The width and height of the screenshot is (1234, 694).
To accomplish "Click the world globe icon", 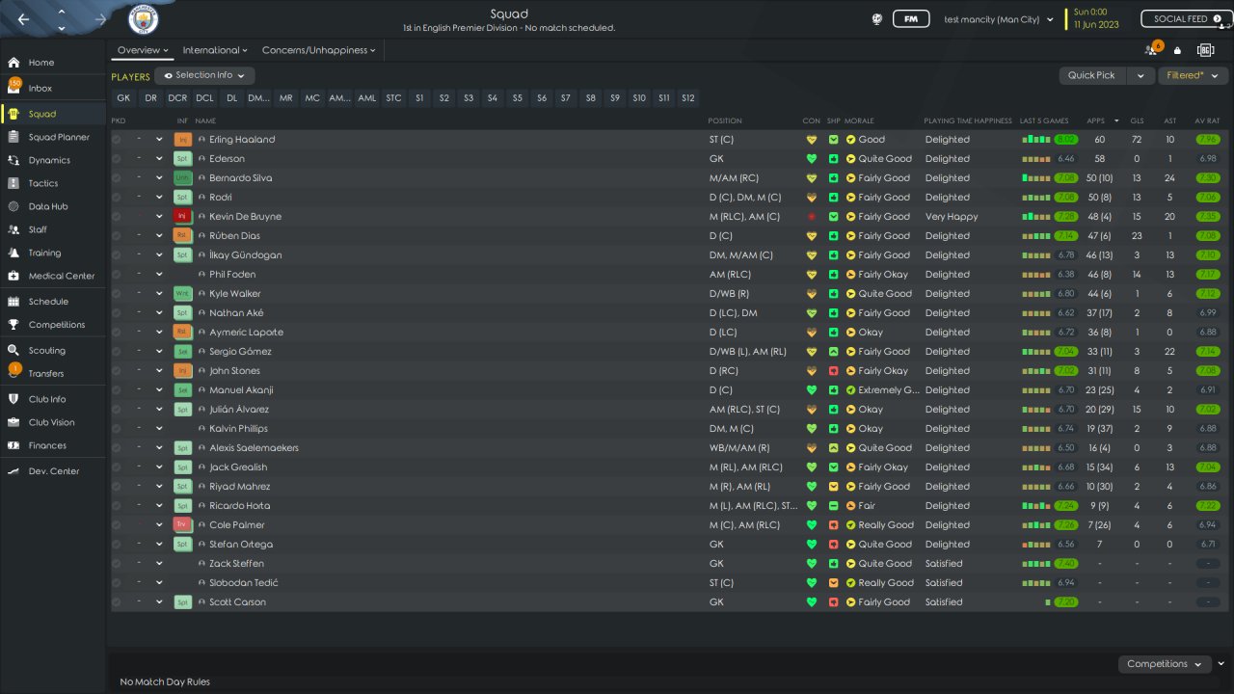I will point(877,18).
